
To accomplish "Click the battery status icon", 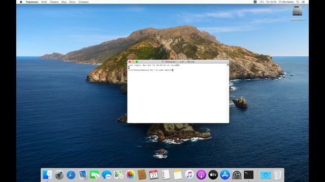I will tap(262, 2).
